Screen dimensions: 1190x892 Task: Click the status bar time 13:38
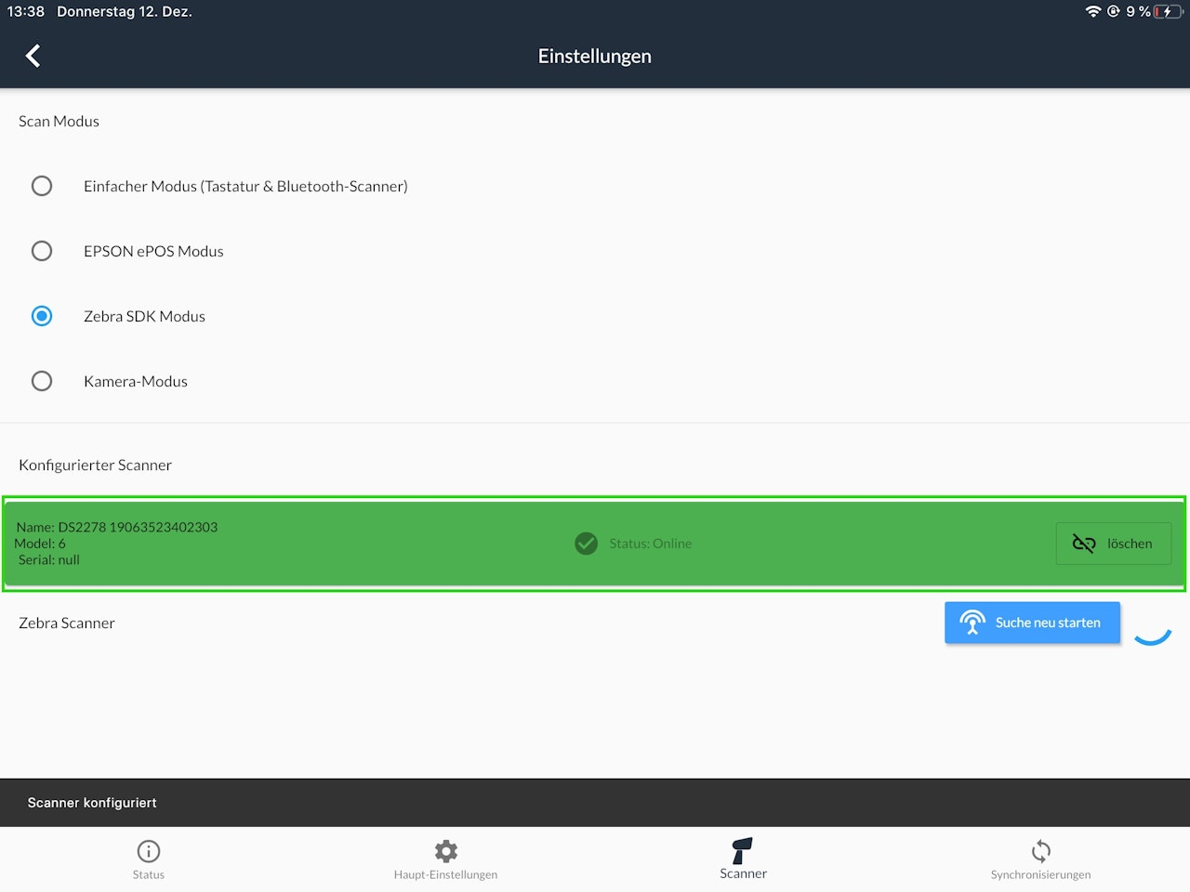pyautogui.click(x=26, y=11)
